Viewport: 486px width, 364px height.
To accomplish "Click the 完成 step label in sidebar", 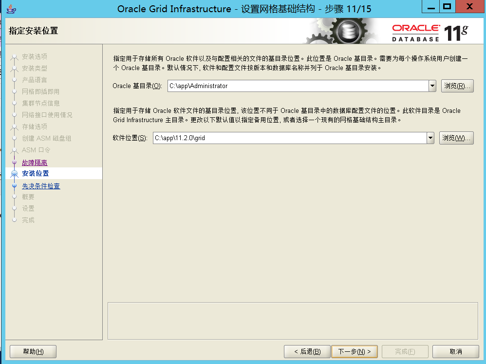I will coord(28,220).
